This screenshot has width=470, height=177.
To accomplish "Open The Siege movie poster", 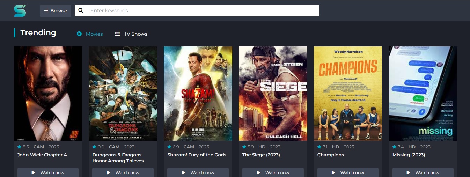I will tap(273, 94).
